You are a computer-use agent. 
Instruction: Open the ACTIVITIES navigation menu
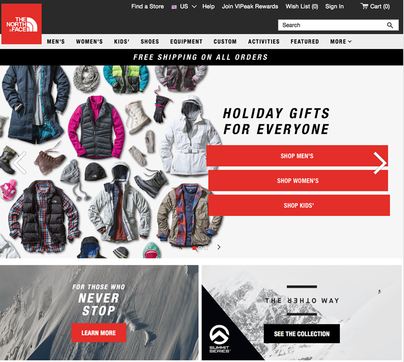[x=264, y=42]
